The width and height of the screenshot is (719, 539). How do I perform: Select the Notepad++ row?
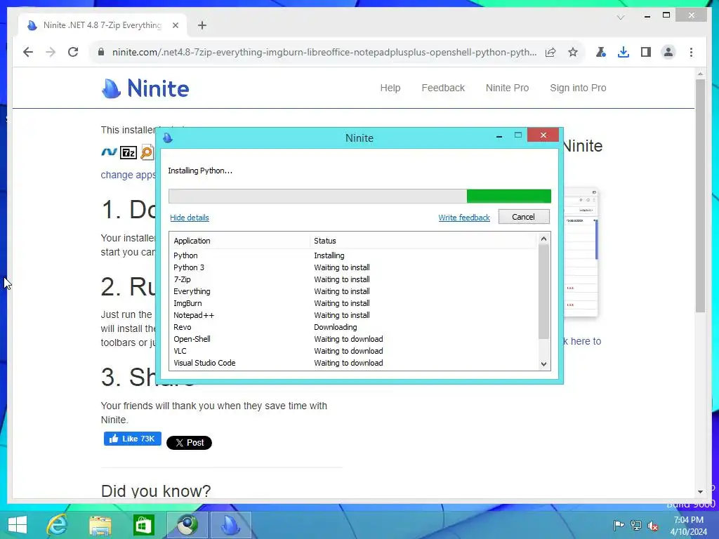[x=354, y=315]
